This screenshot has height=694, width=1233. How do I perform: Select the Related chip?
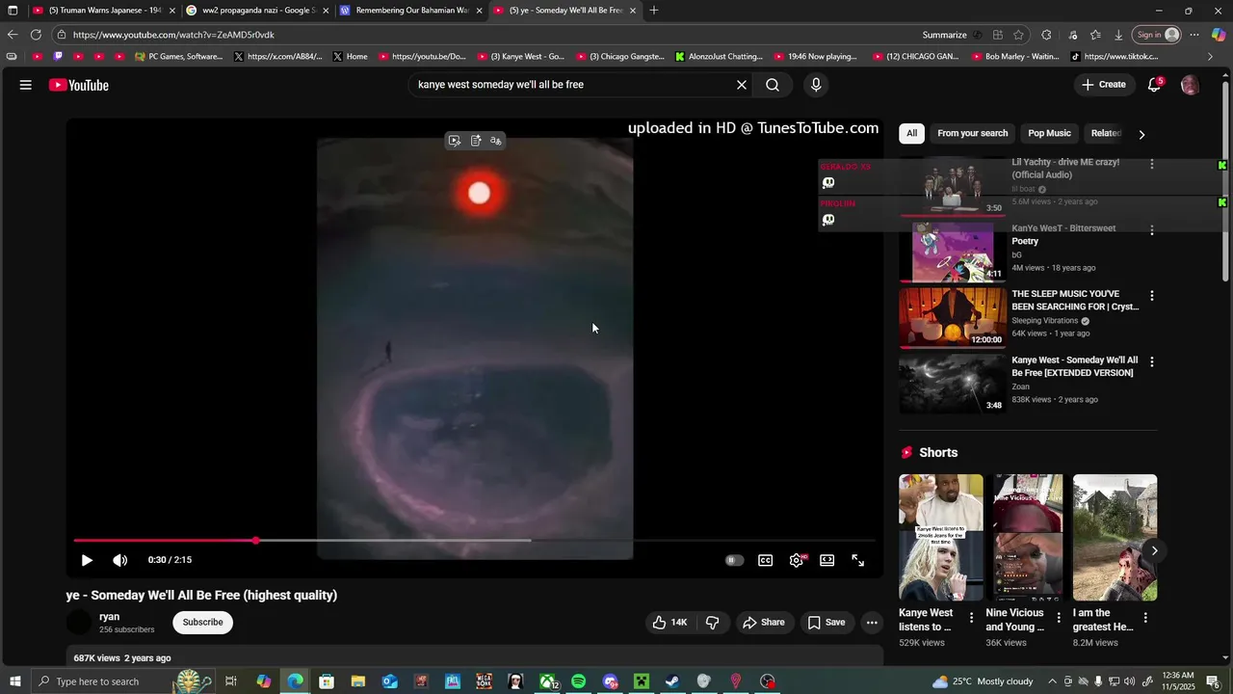[x=1106, y=134]
